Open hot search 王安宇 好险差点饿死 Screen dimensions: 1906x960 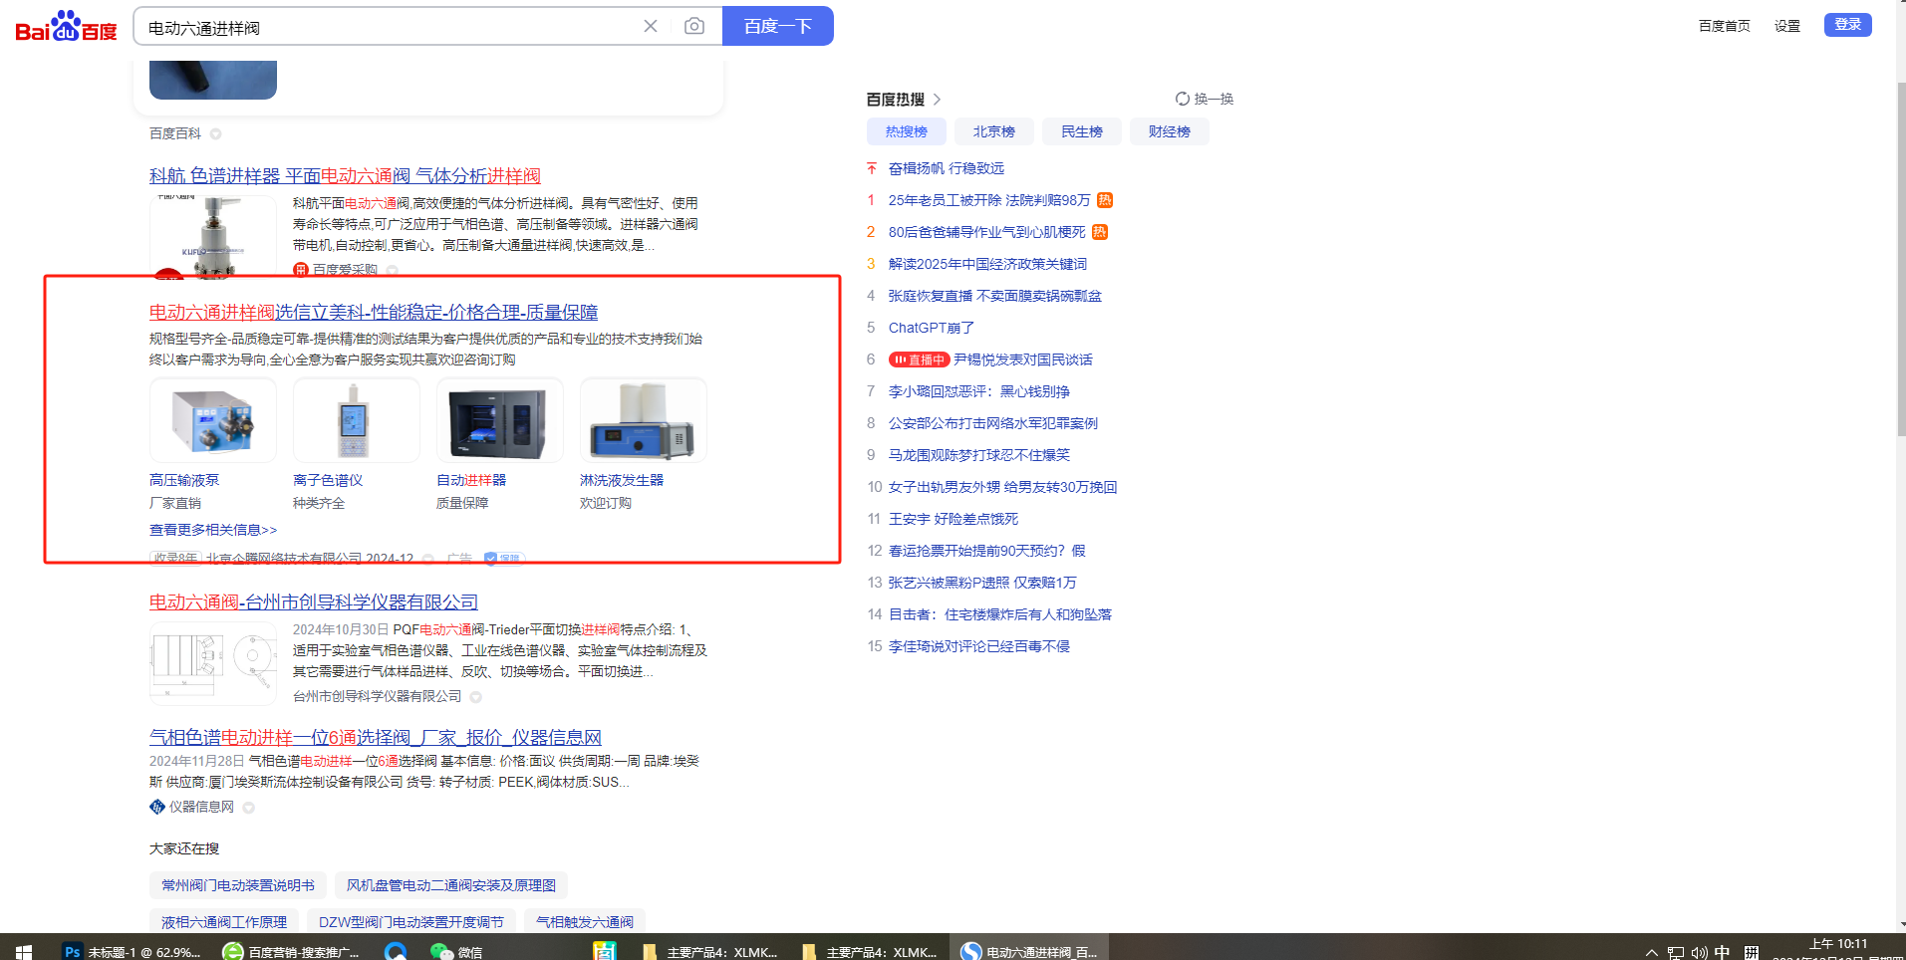(x=953, y=519)
